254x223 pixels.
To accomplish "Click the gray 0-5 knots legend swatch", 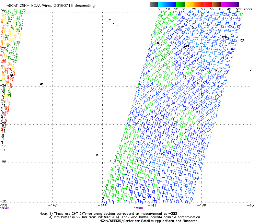I will click(x=154, y=4).
